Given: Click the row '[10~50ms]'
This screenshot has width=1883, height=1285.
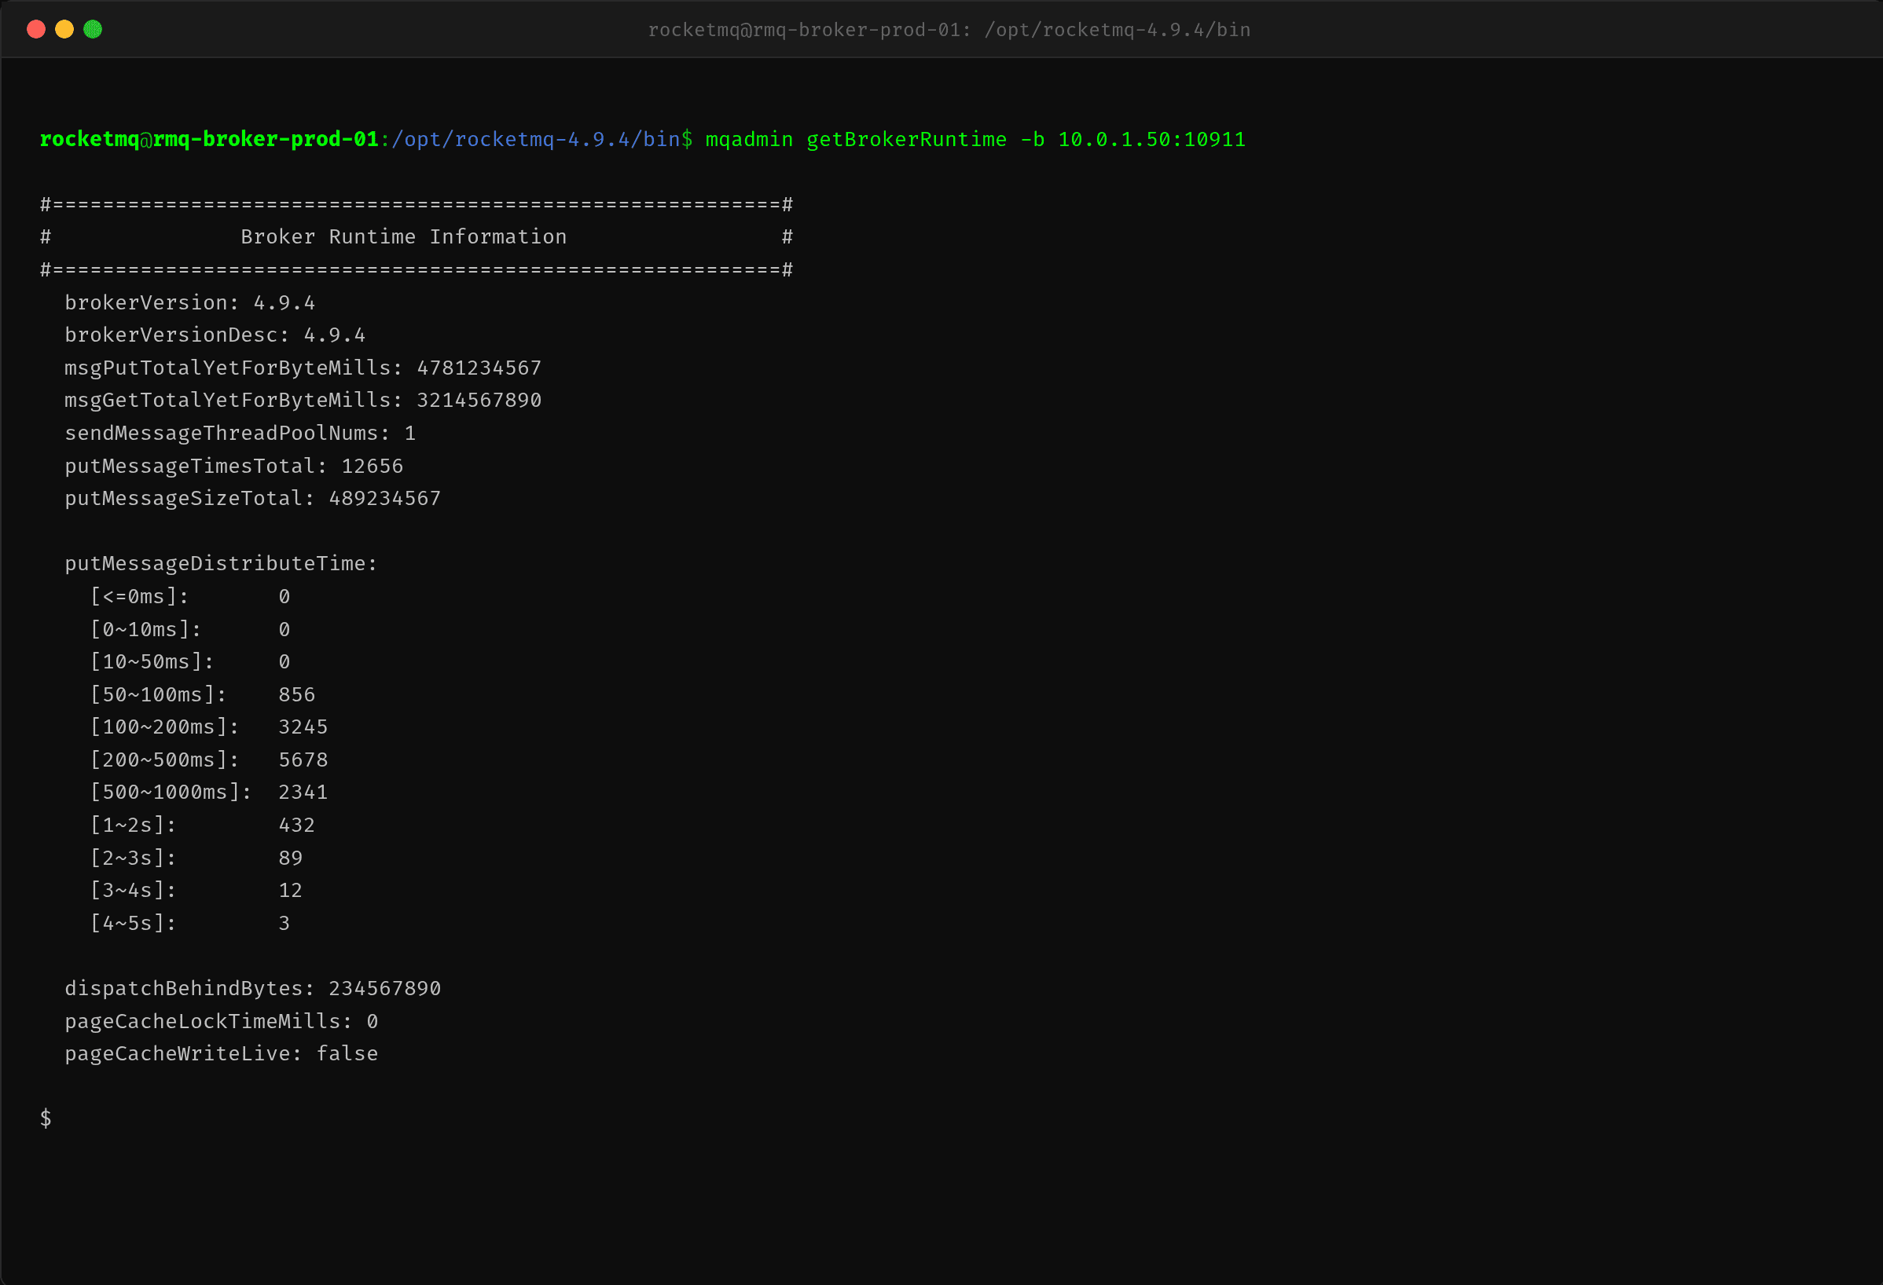Looking at the screenshot, I should (189, 662).
